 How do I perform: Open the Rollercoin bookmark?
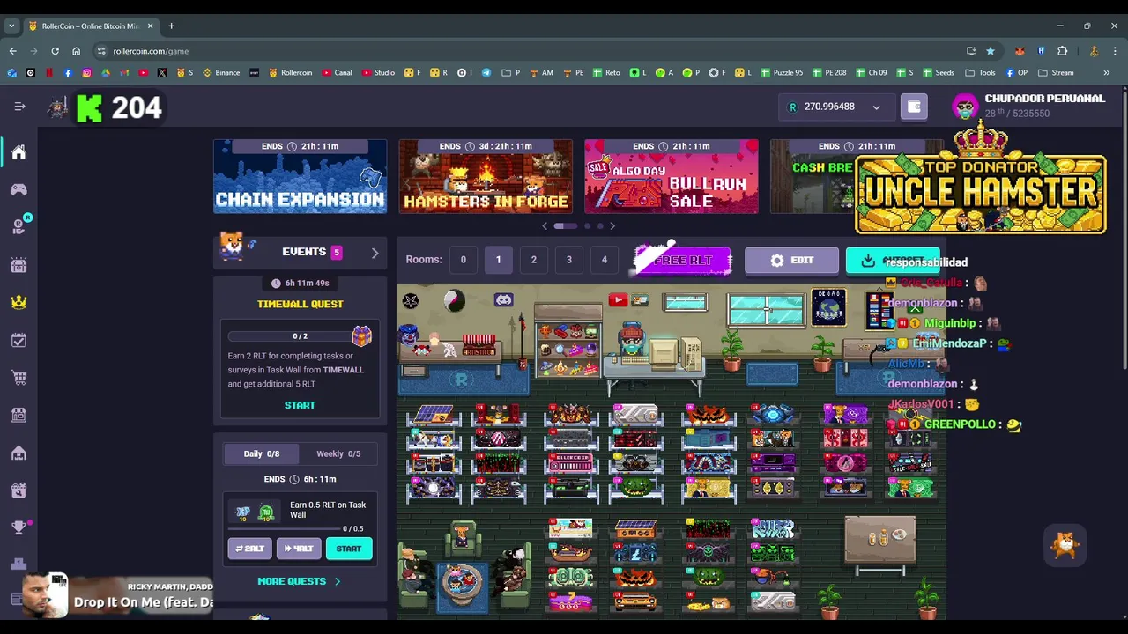coord(290,72)
